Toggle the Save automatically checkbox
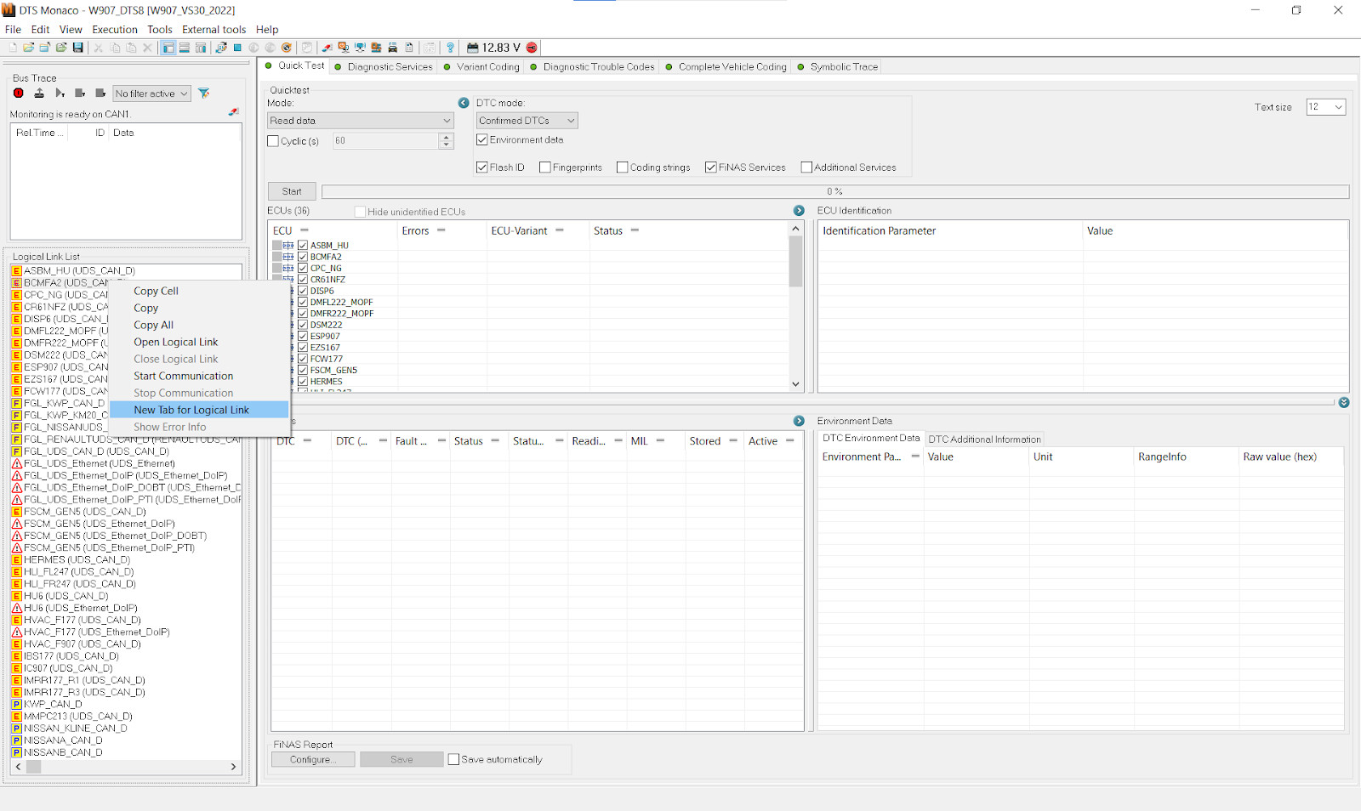Image resolution: width=1361 pixels, height=811 pixels. coord(453,759)
